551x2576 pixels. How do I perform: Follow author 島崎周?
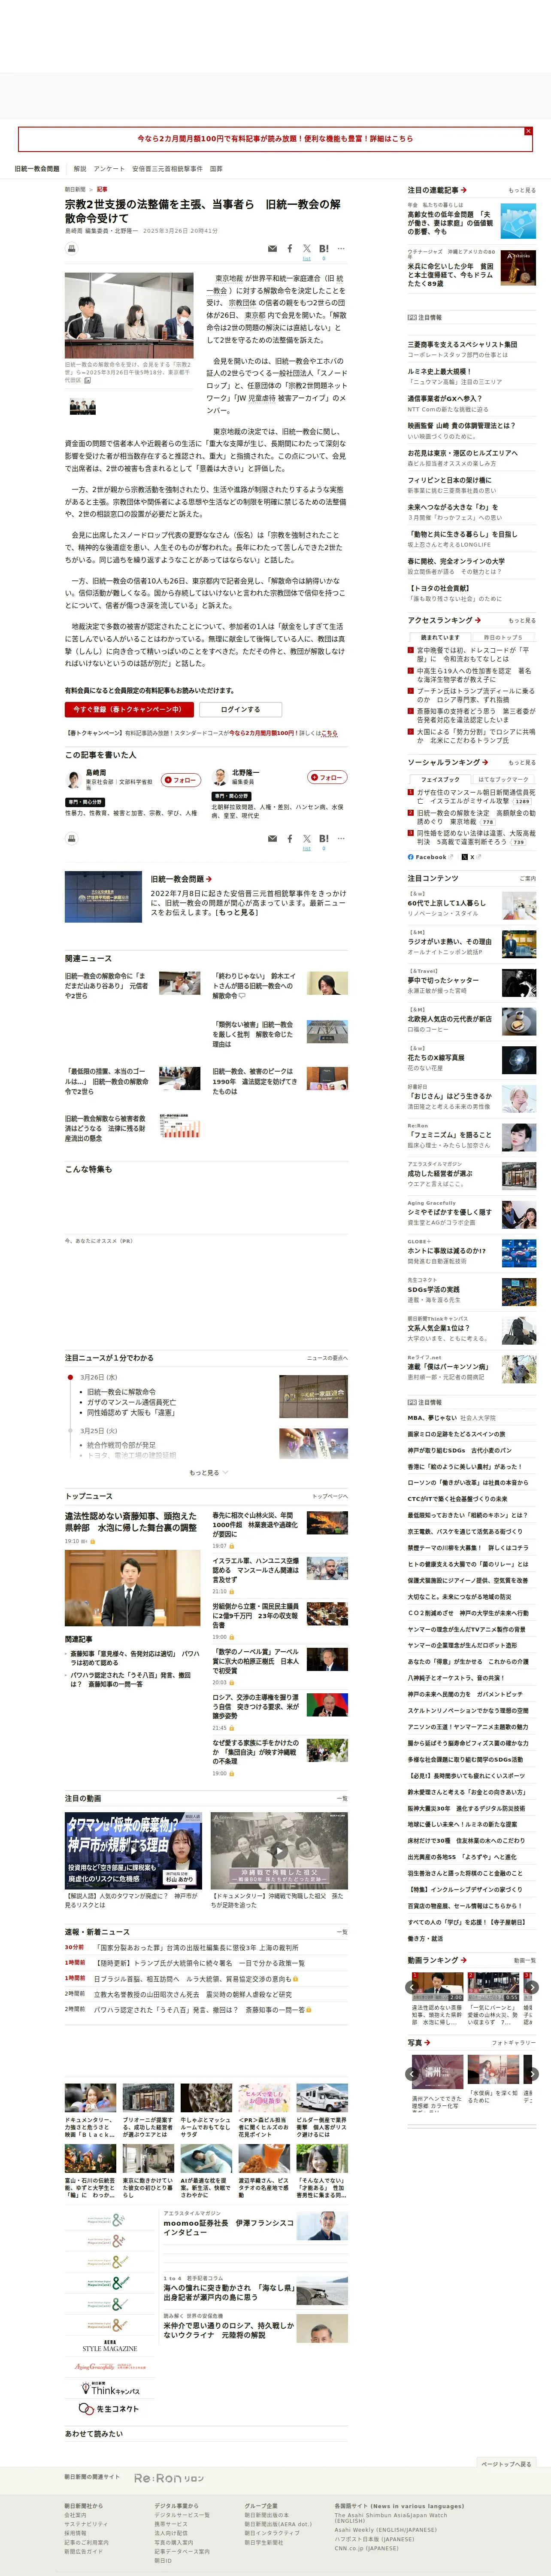181,780
